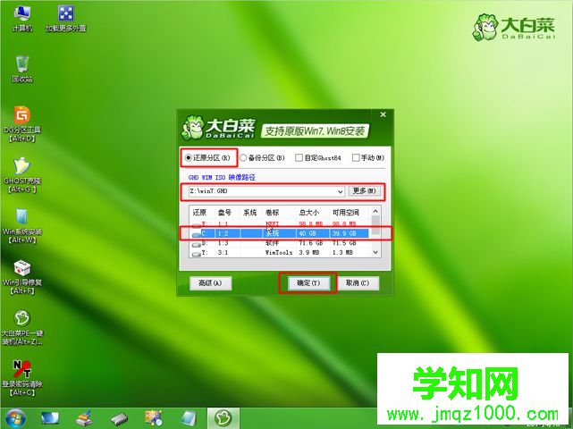Image resolution: width=573 pixels, height=429 pixels.
Task: Click the picture search taskbar icon
Action: [x=154, y=419]
